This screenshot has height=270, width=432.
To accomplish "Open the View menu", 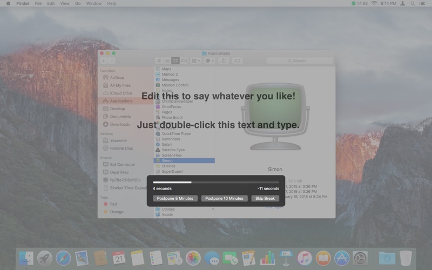I will point(65,3).
